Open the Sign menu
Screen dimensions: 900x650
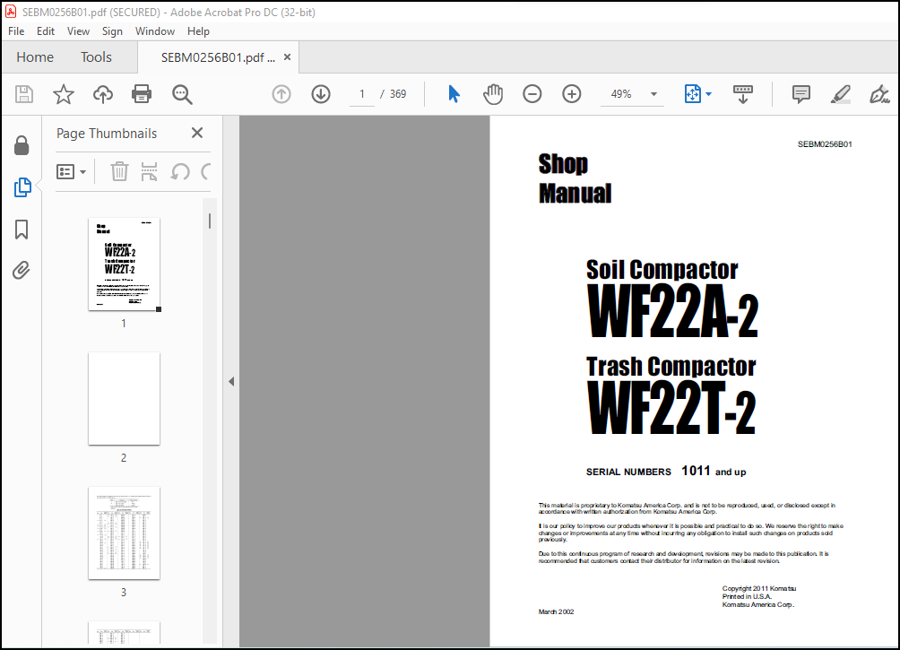tap(113, 31)
